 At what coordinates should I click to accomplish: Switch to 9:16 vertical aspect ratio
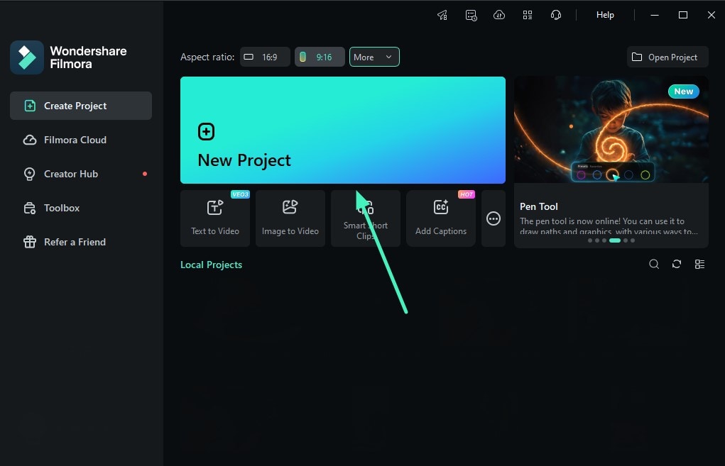click(x=319, y=57)
